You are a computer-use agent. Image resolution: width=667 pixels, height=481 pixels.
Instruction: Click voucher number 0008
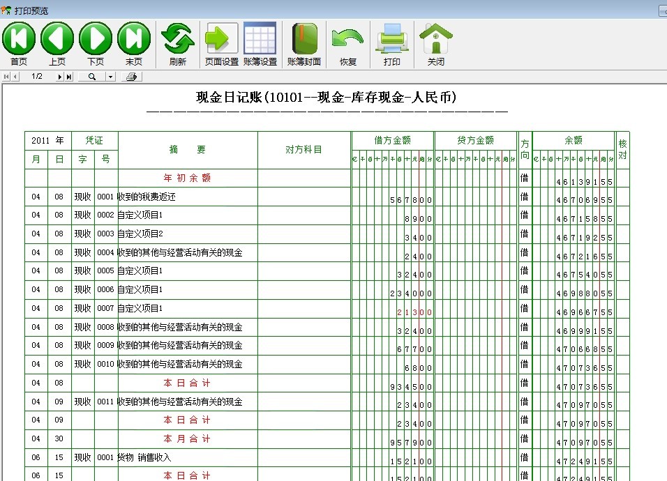pyautogui.click(x=105, y=327)
